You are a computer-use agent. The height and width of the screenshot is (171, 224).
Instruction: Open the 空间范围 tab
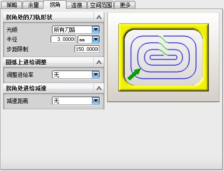pos(101,5)
